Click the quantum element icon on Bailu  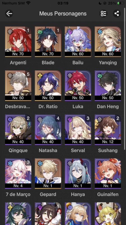tap(69, 31)
